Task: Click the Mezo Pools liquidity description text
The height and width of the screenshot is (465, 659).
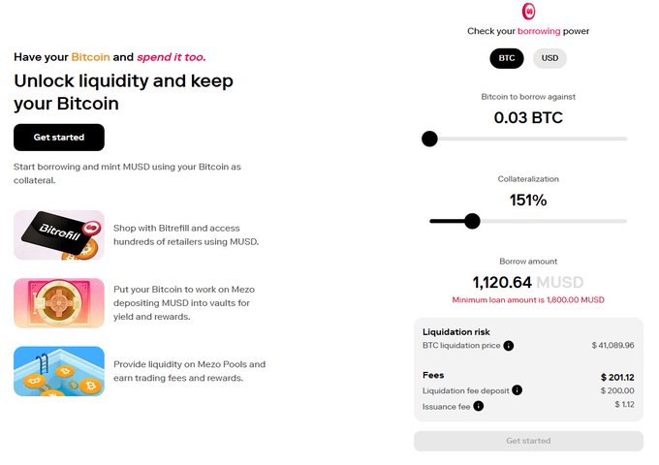Action: pos(189,371)
